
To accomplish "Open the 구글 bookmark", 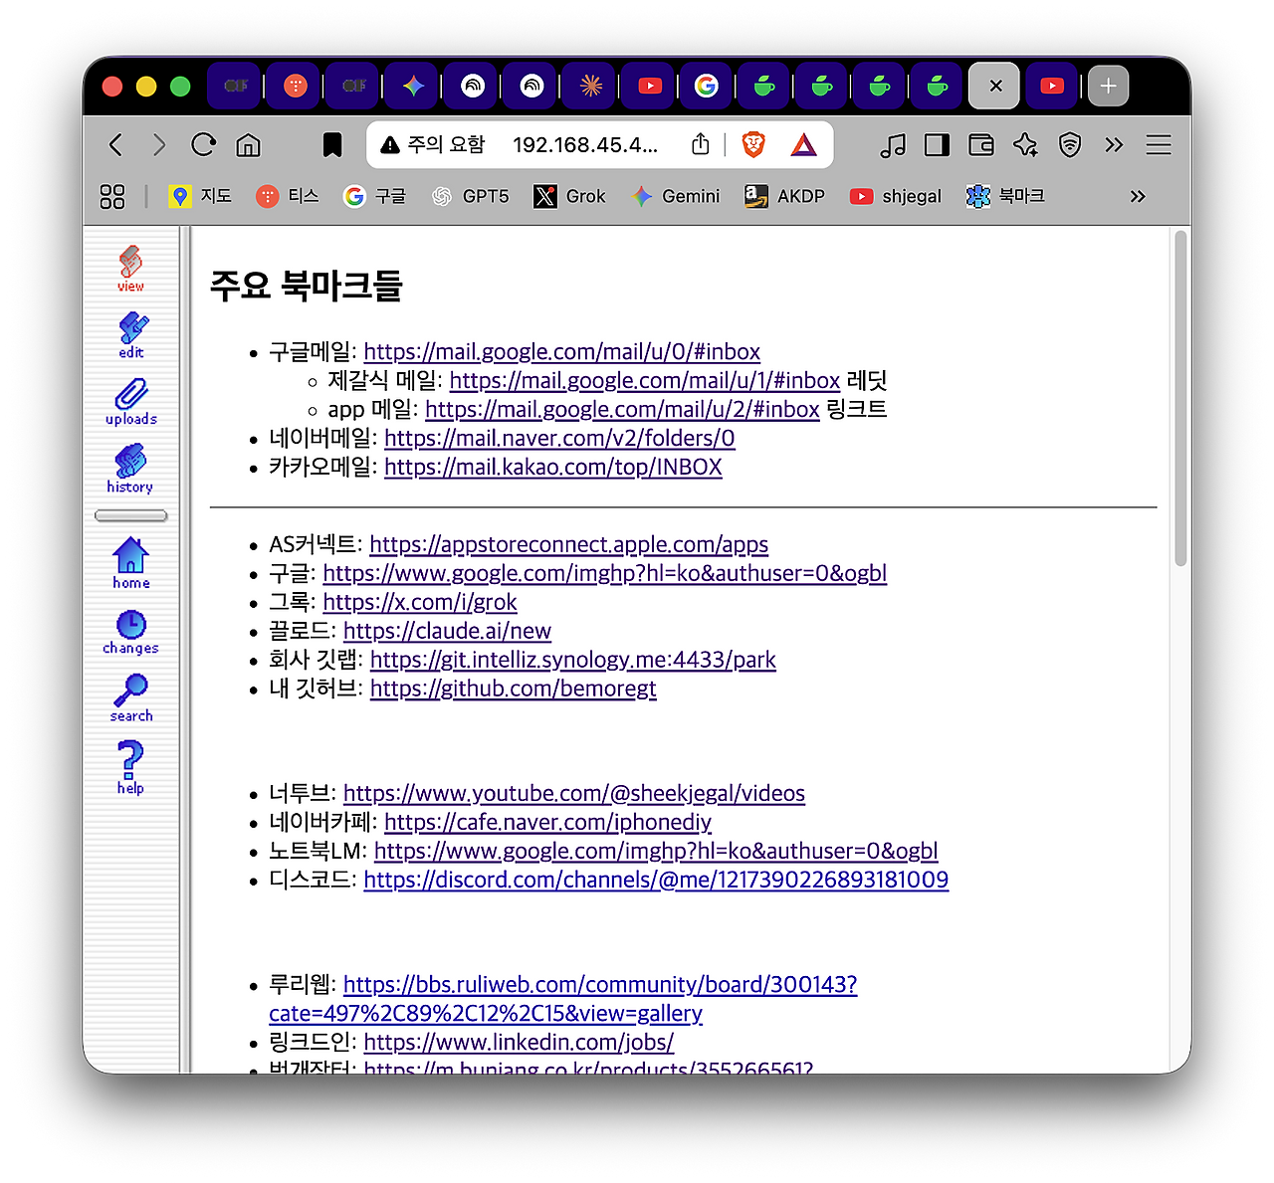I will coord(374,196).
